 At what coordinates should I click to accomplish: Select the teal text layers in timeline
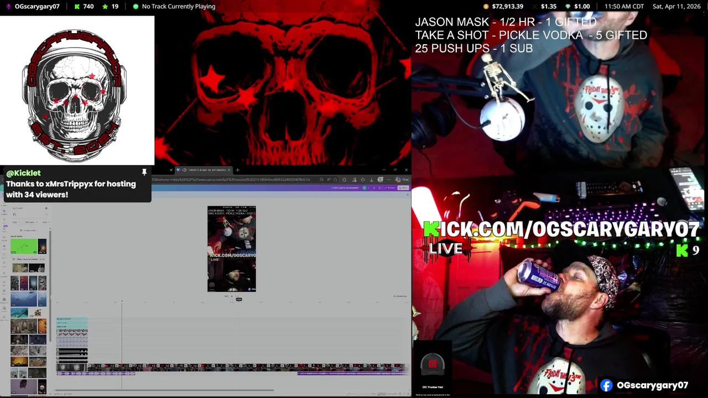coord(72,323)
